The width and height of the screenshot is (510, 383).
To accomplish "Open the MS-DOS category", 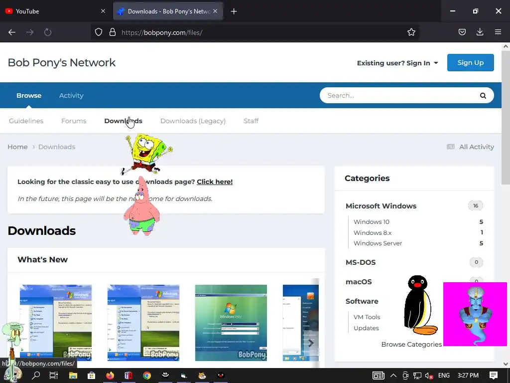I will [361, 262].
